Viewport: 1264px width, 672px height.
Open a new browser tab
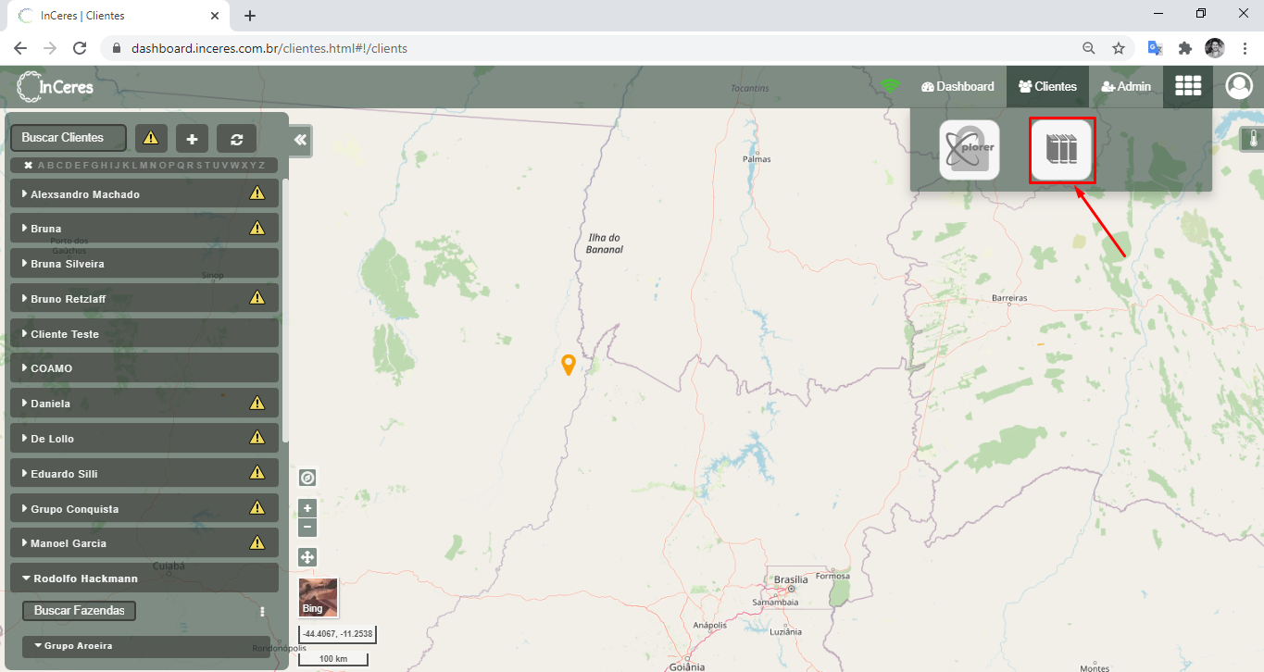(250, 16)
